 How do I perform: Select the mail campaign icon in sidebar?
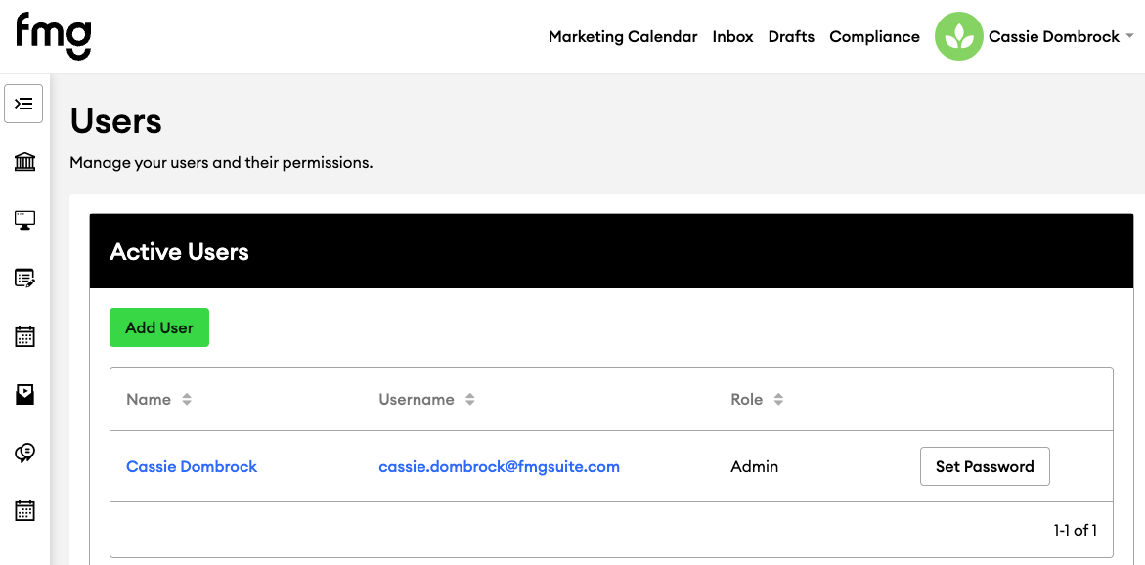coord(23,394)
